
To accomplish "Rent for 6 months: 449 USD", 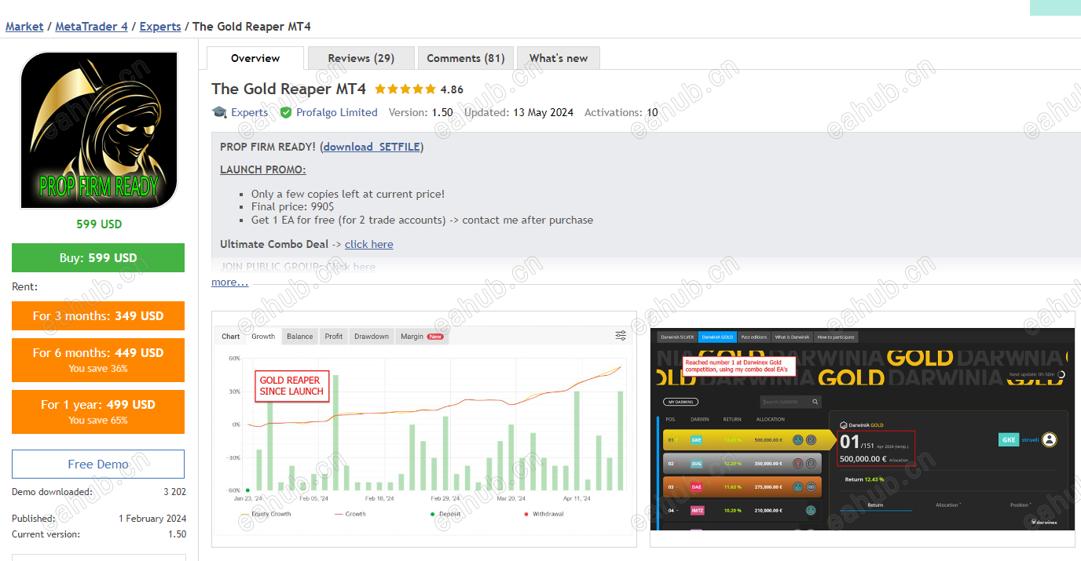I will point(98,360).
